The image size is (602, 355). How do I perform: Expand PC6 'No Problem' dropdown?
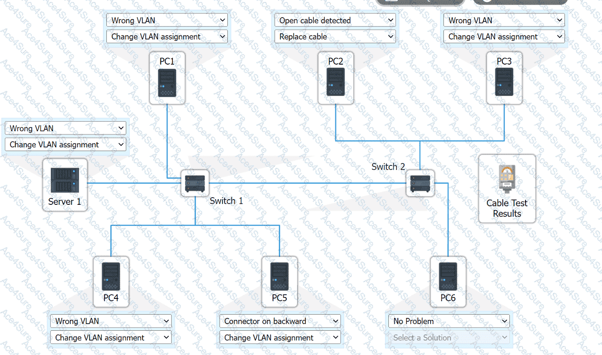click(x=449, y=321)
